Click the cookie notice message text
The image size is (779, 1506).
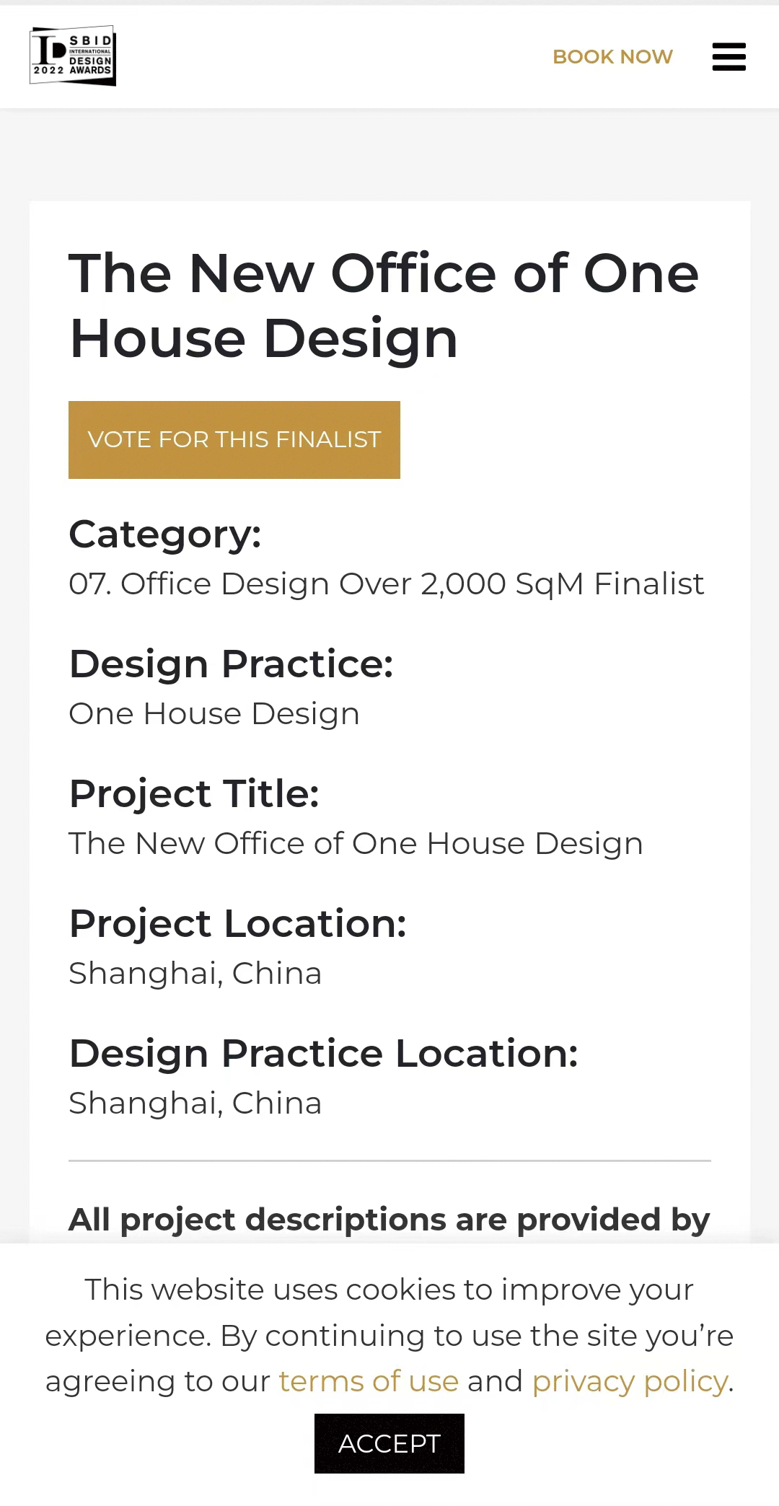(389, 1335)
